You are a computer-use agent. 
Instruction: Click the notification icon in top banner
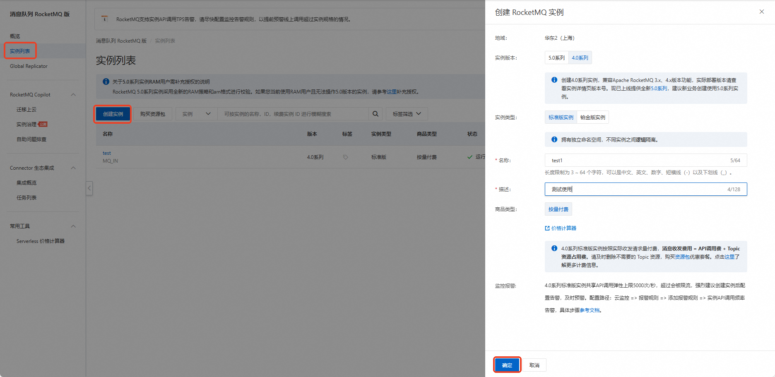(105, 19)
